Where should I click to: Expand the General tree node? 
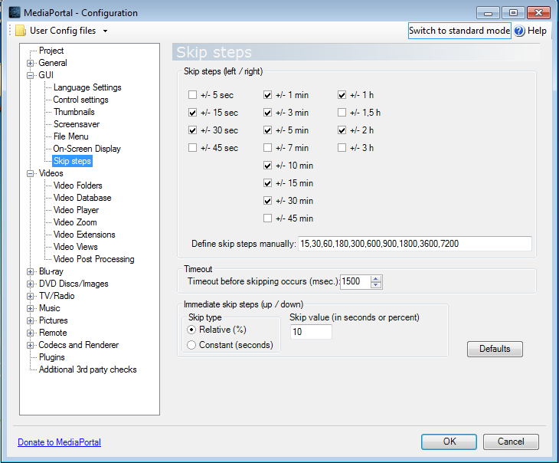(x=31, y=63)
